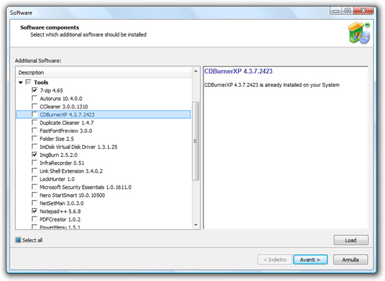This screenshot has height=281, width=385.
Task: Click the scroll up arrow of software list
Action: (196, 71)
